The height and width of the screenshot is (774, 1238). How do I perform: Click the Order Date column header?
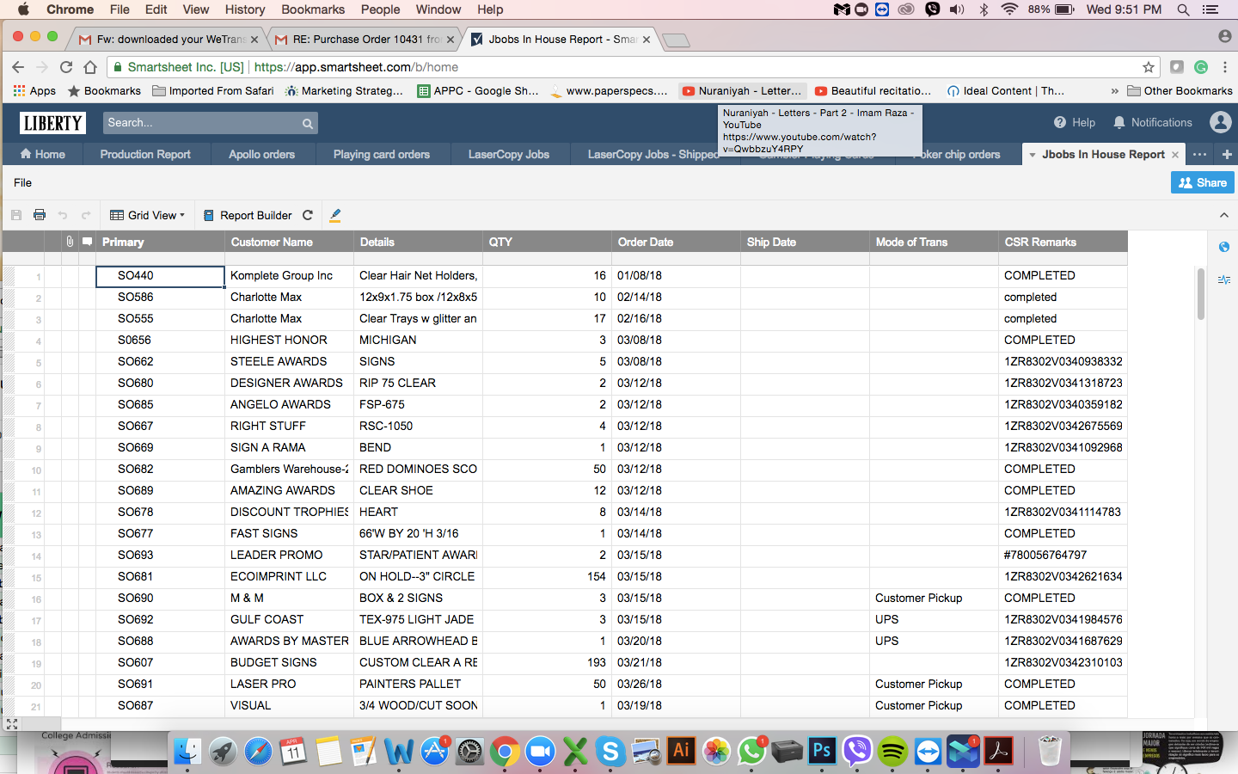[676, 242]
